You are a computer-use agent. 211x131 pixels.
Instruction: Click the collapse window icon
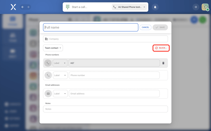(x=196, y=7)
